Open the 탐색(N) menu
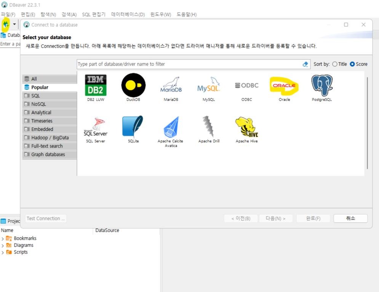Viewport: 379px width, 292px height. pos(48,14)
